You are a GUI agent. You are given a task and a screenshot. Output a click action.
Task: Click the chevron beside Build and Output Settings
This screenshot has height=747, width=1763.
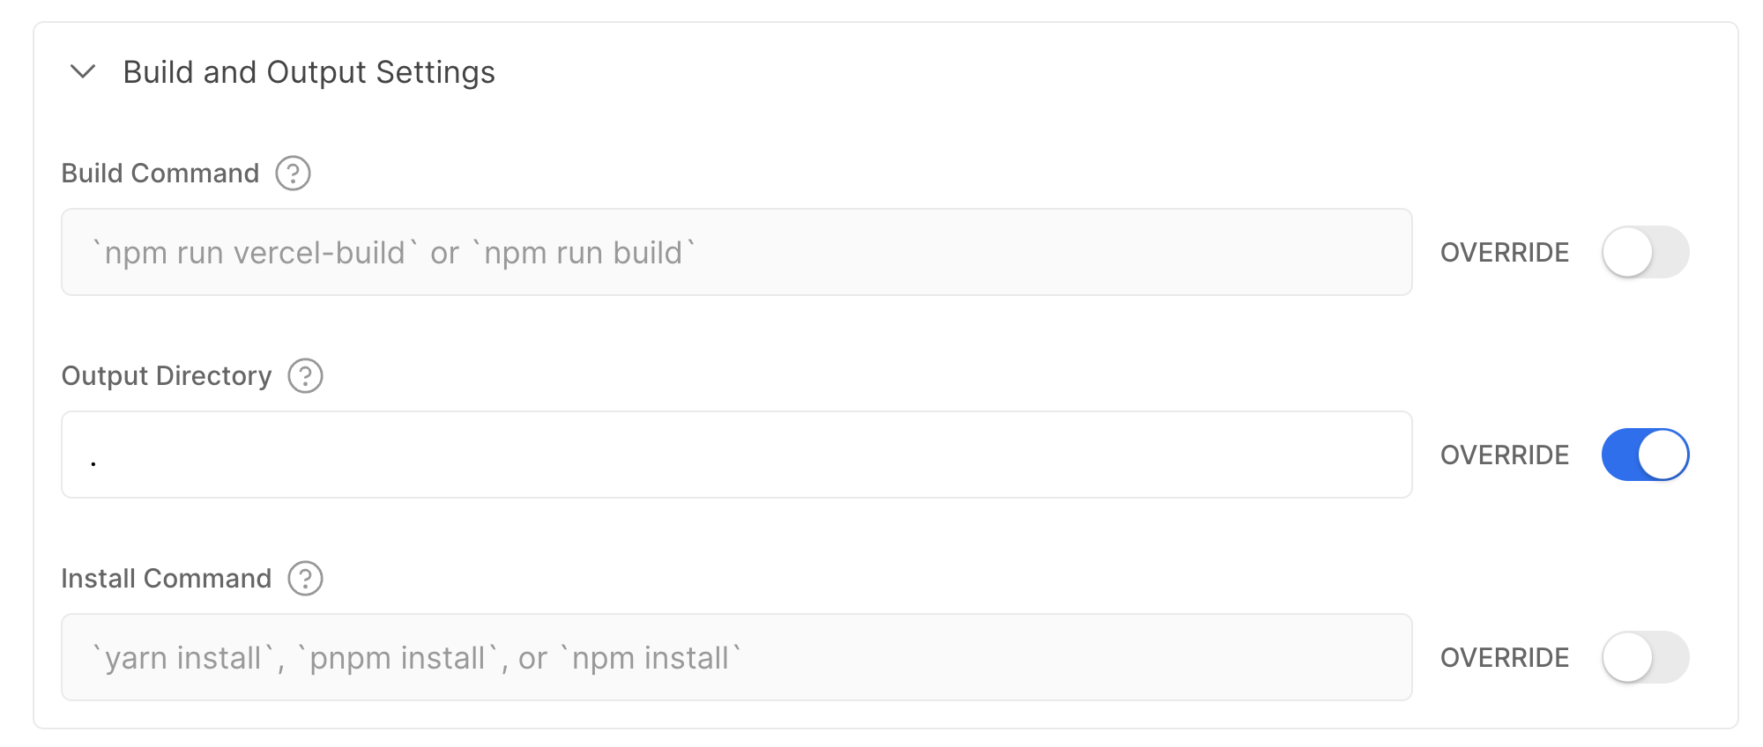[x=84, y=73]
